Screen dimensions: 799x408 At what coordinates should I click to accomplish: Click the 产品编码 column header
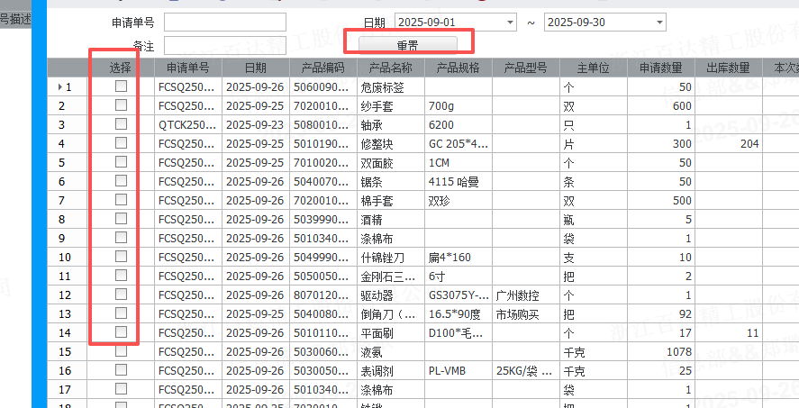coord(323,68)
